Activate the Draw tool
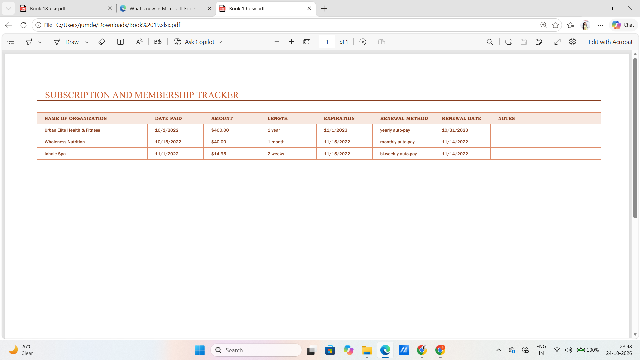Screen dimensions: 640x360 (66, 42)
